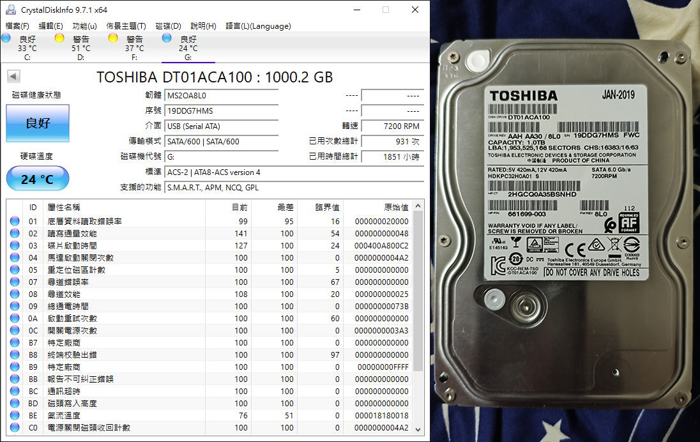This screenshot has height=442, width=700.
Task: Click the firmware field MS2OA8L0
Action: [x=222, y=96]
